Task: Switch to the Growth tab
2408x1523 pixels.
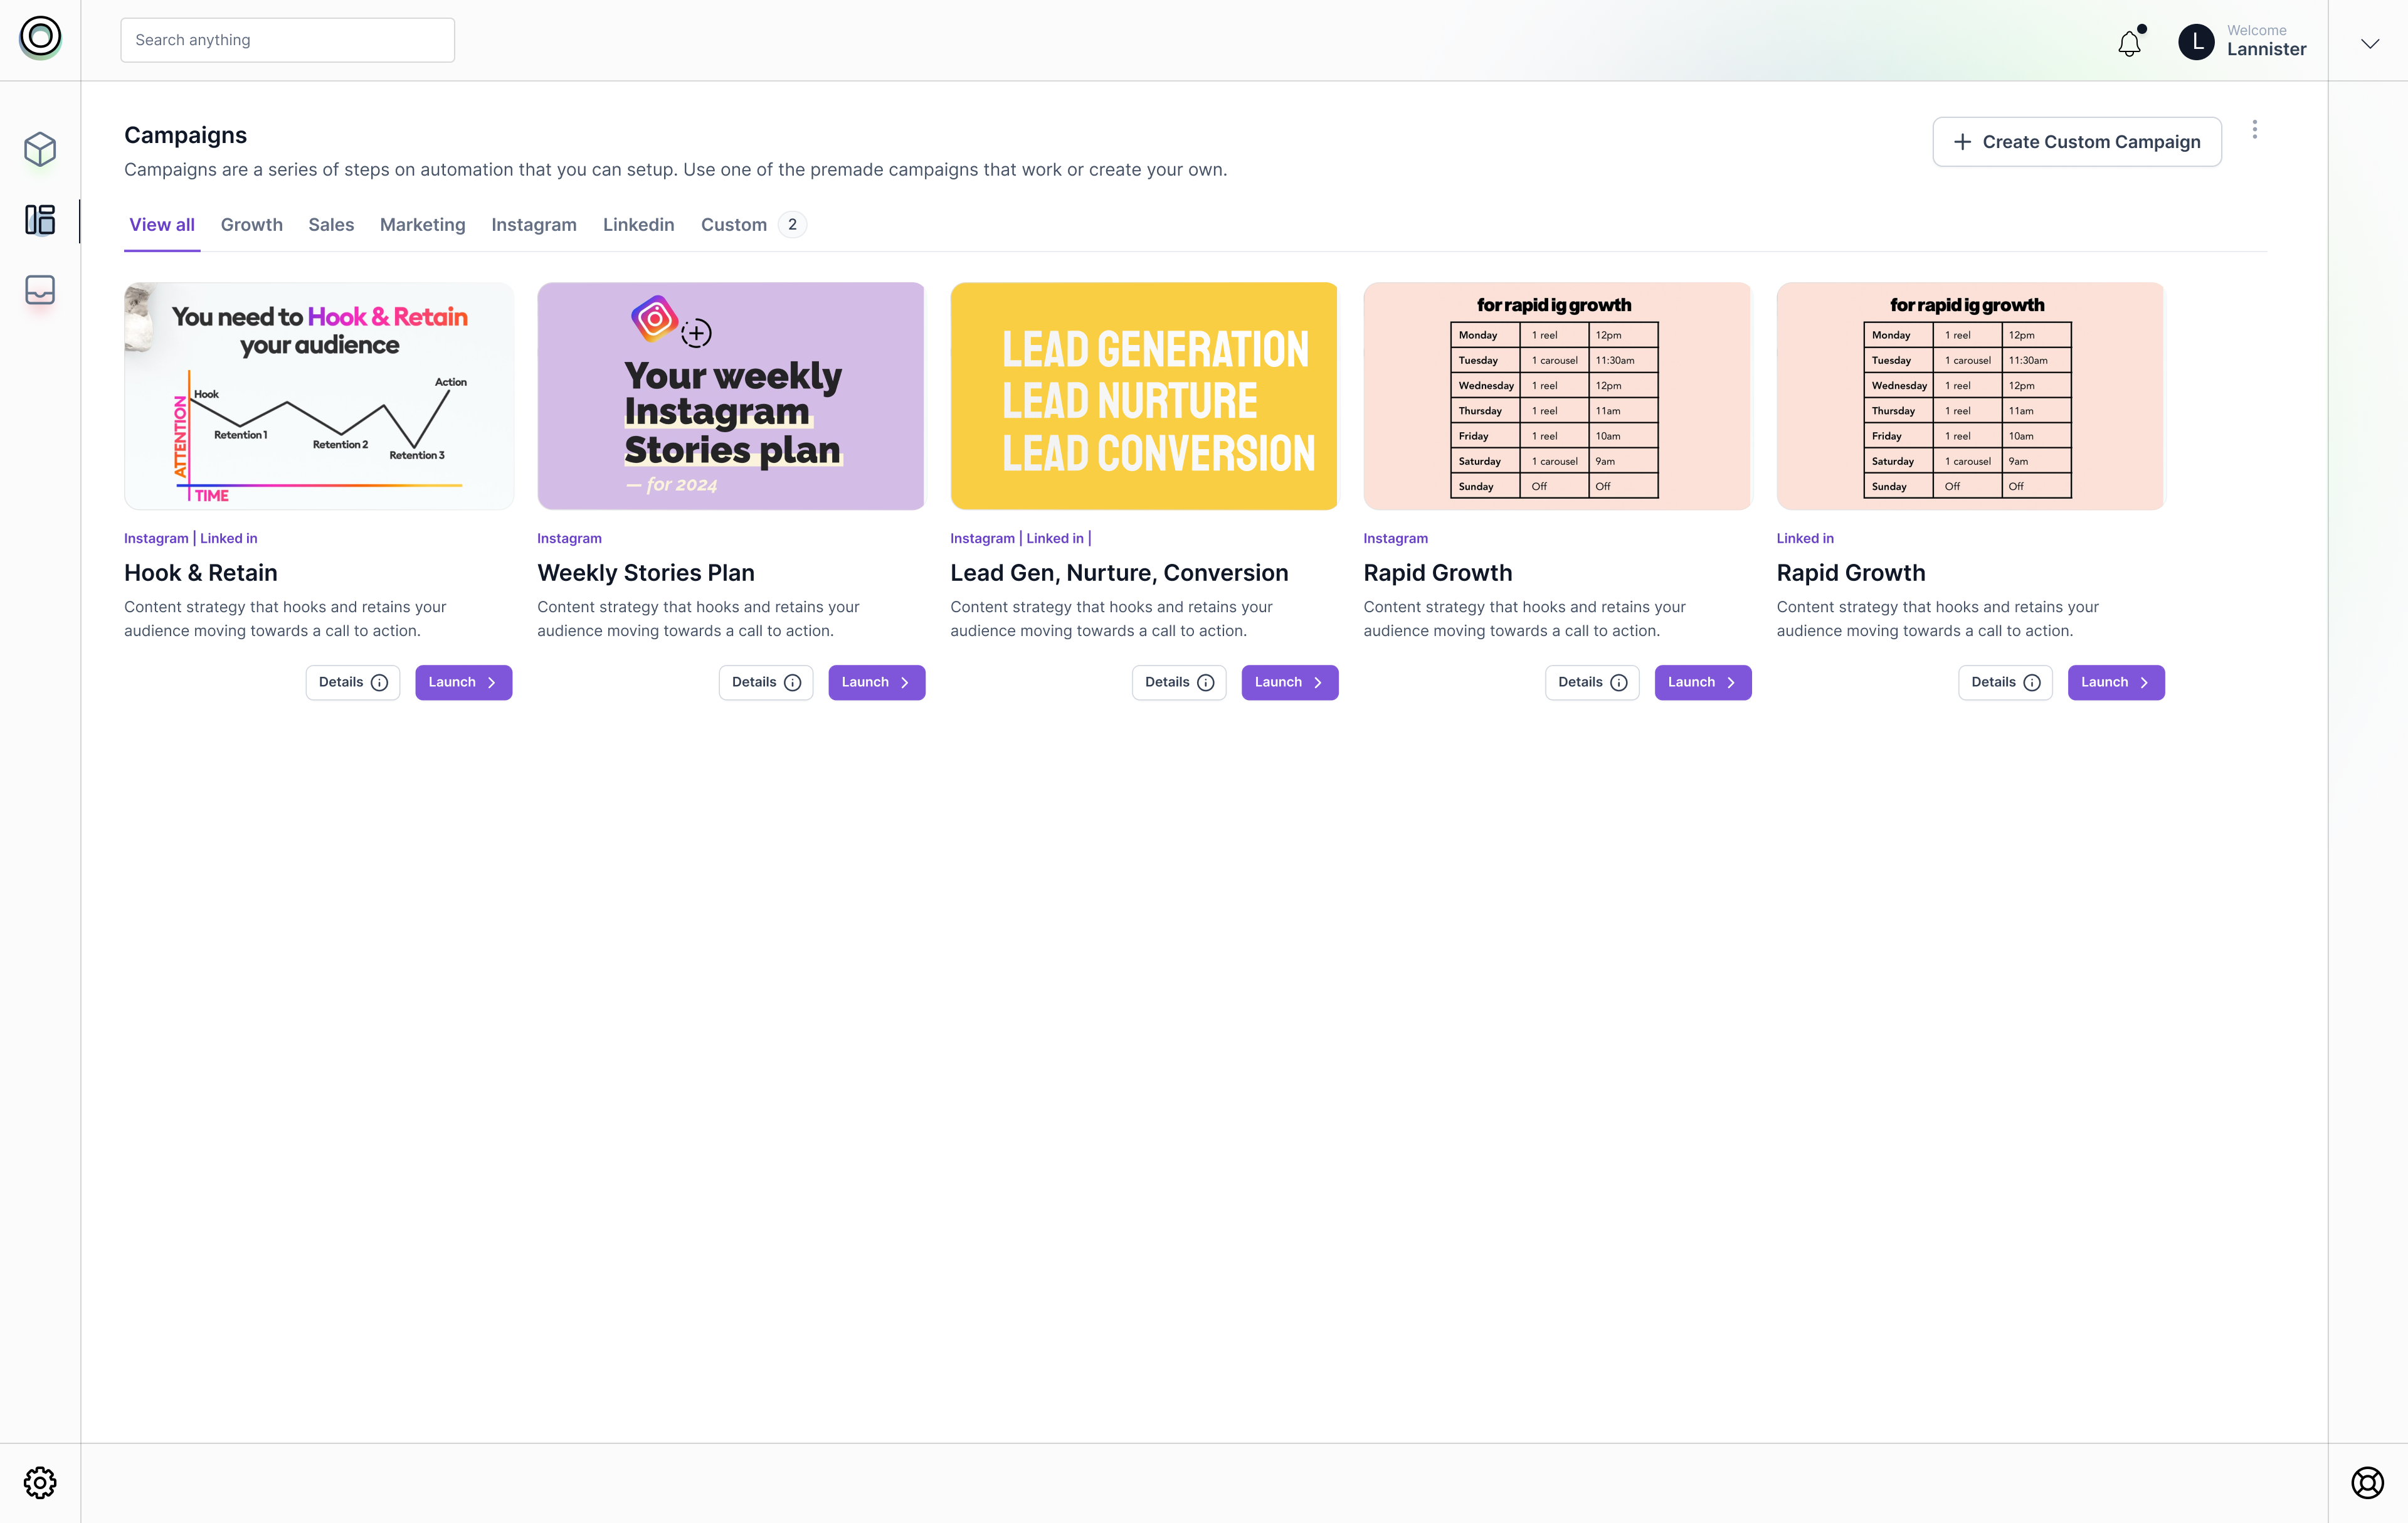Action: tap(251, 225)
